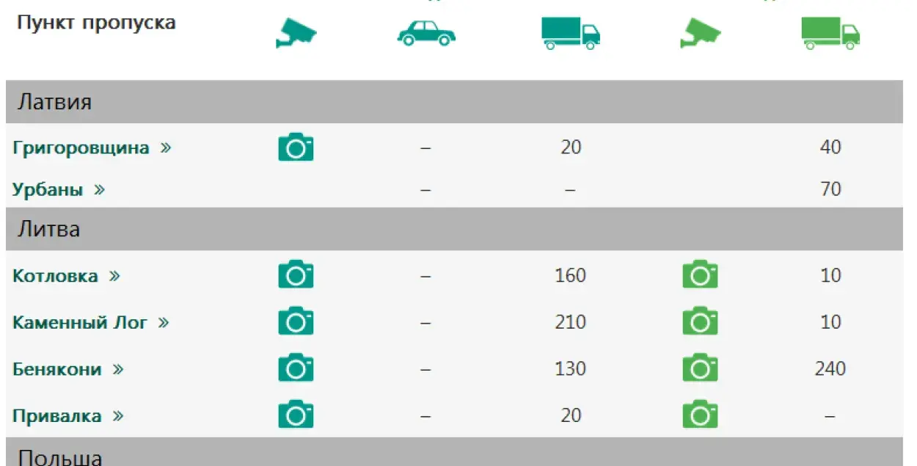Open teal camera icon for Котловка
Screen dimensions: 917x466
[x=296, y=275]
